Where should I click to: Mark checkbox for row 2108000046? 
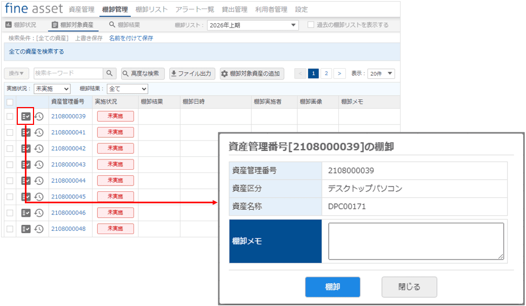(10, 212)
